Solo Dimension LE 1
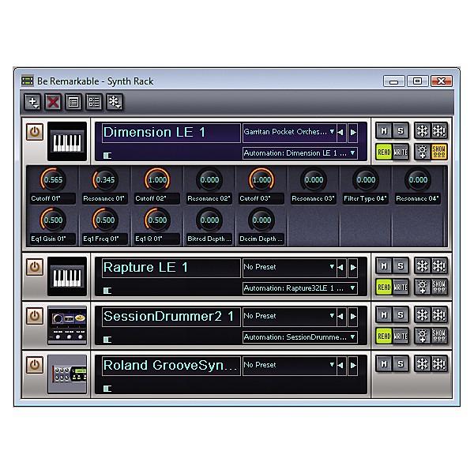474x474 pixels. [401, 131]
